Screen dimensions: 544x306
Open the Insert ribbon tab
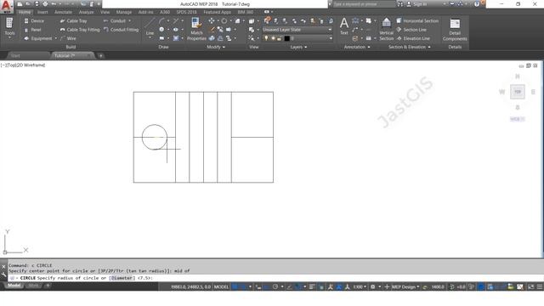click(42, 12)
